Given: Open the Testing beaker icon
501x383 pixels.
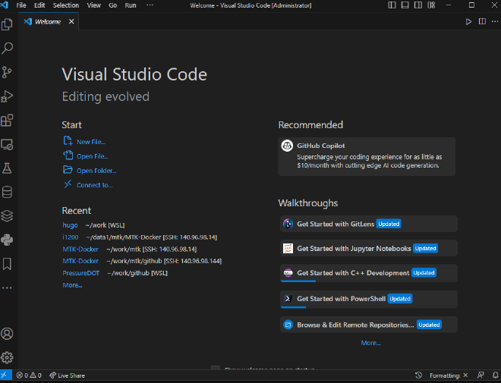Looking at the screenshot, I should tap(7, 168).
